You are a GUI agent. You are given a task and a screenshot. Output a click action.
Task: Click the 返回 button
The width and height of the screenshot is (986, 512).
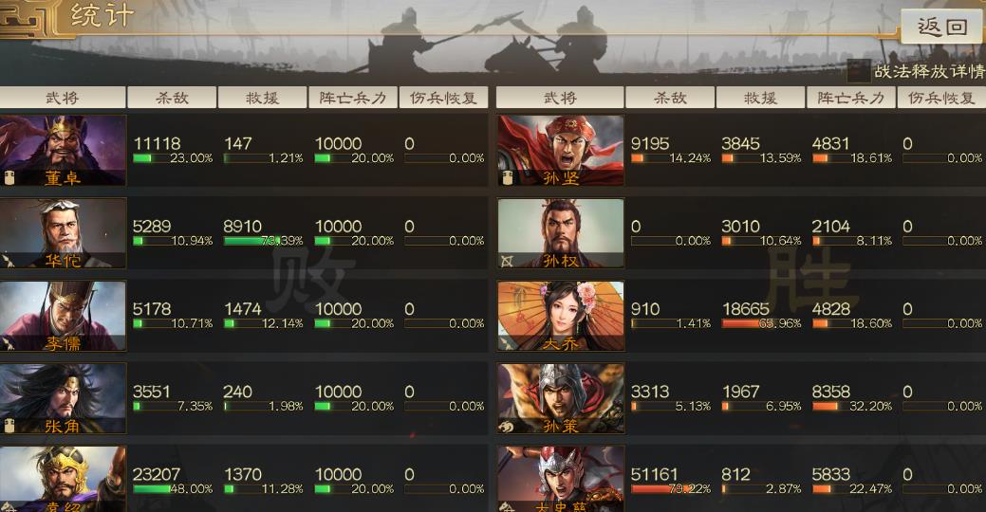(x=941, y=27)
